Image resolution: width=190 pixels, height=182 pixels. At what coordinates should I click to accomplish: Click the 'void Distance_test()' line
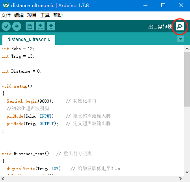click(x=25, y=154)
